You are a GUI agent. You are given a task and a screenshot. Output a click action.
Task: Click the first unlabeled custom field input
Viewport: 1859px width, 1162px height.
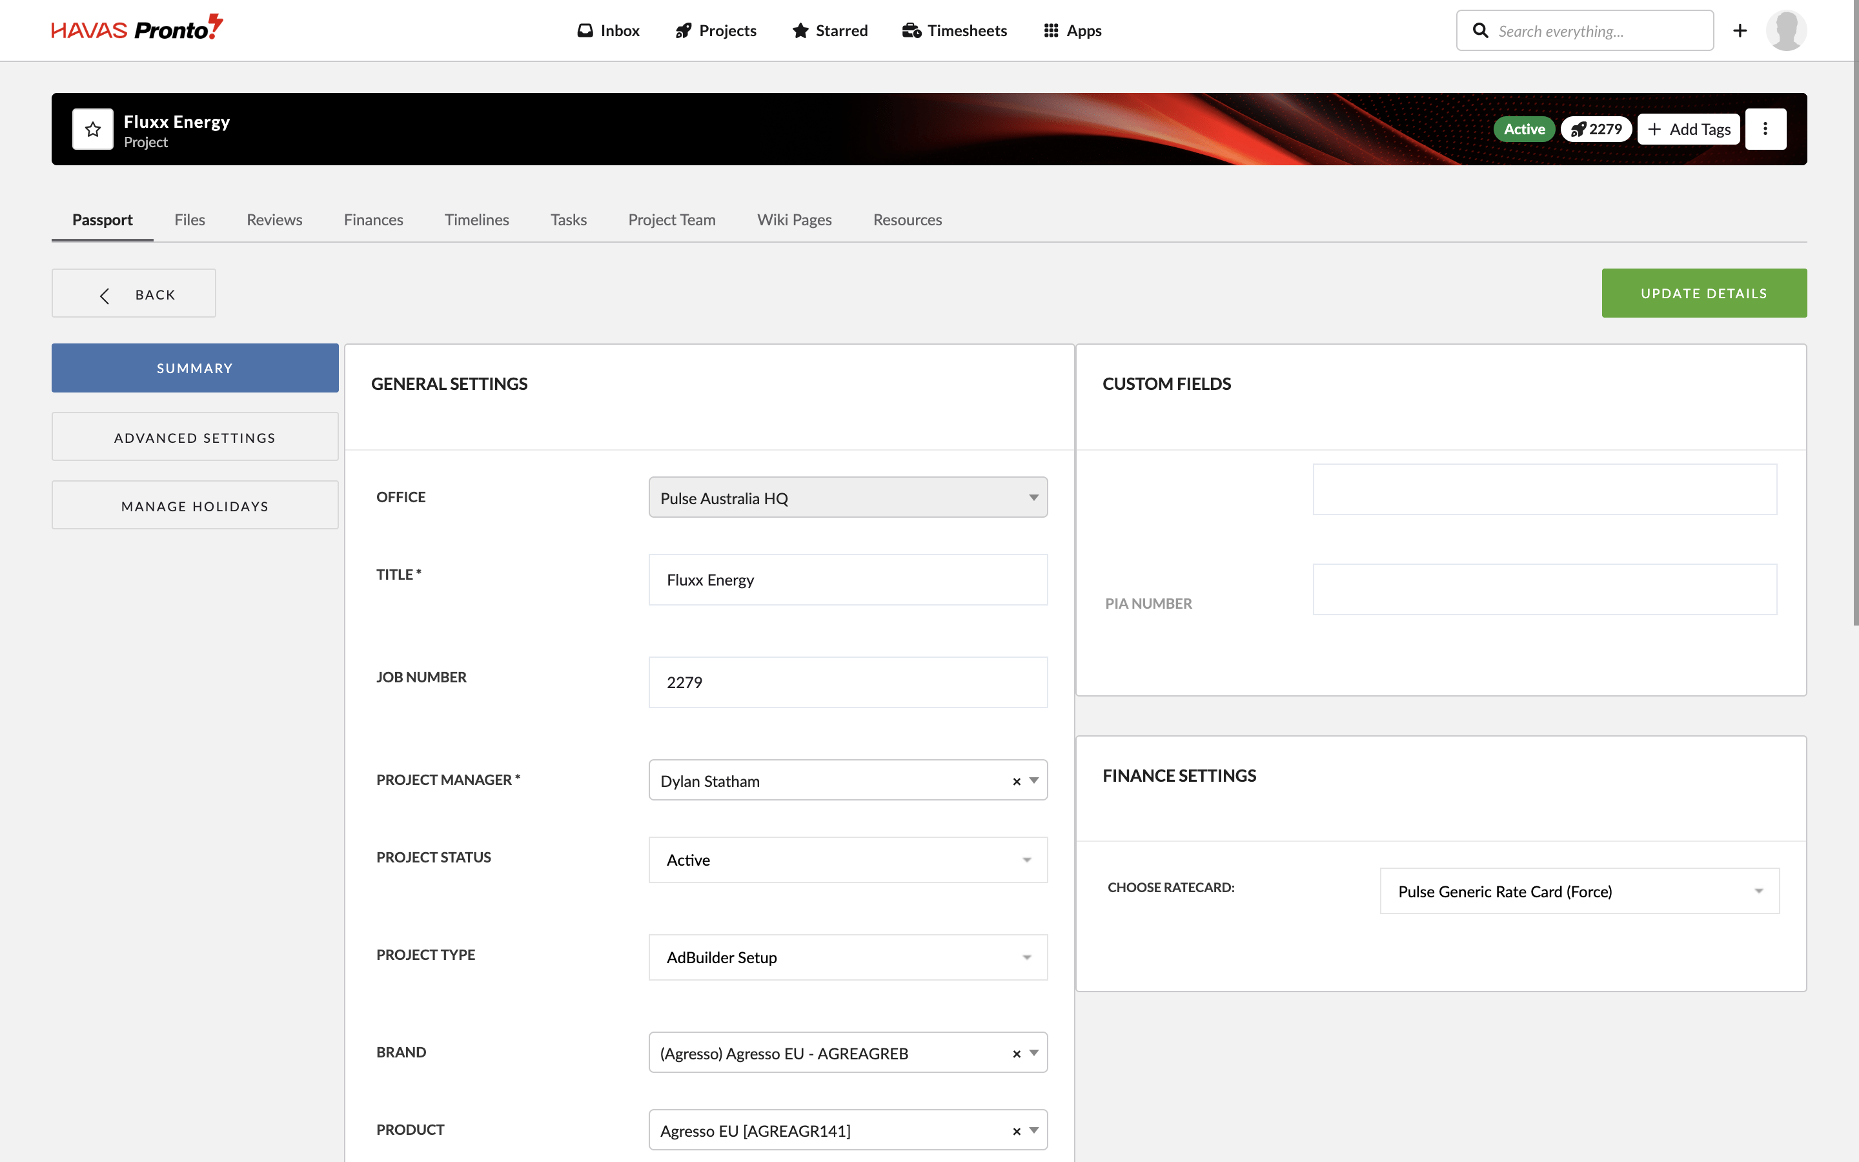point(1545,489)
